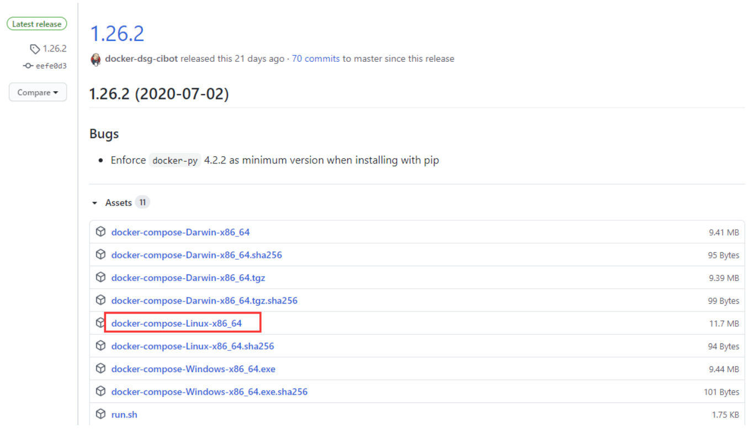Click the "released this 21 days ago" text

click(x=232, y=59)
